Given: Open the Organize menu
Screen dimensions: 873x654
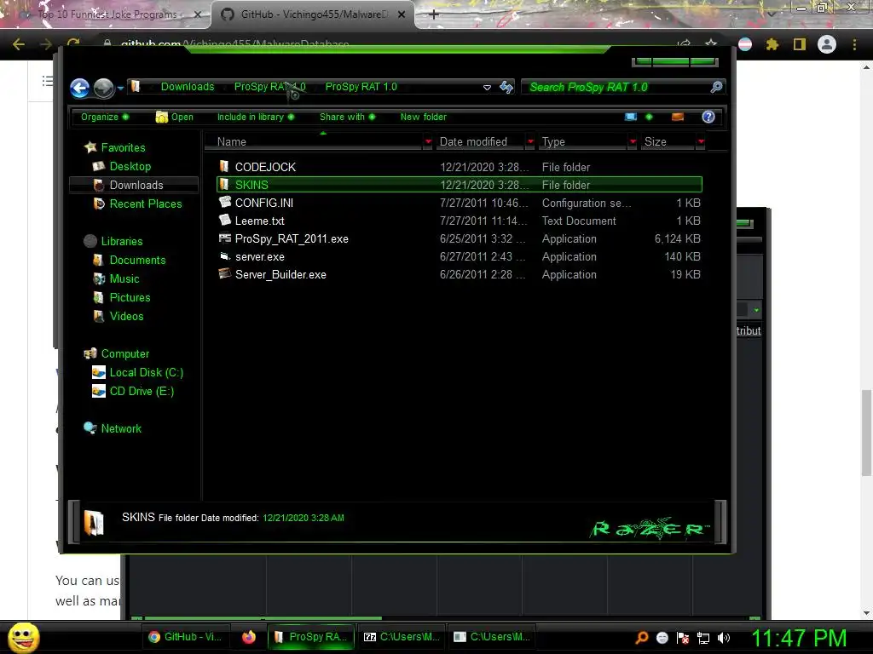Looking at the screenshot, I should 105,117.
